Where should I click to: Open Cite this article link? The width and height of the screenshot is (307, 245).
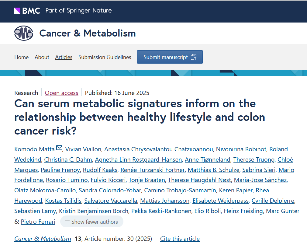(x=180, y=239)
